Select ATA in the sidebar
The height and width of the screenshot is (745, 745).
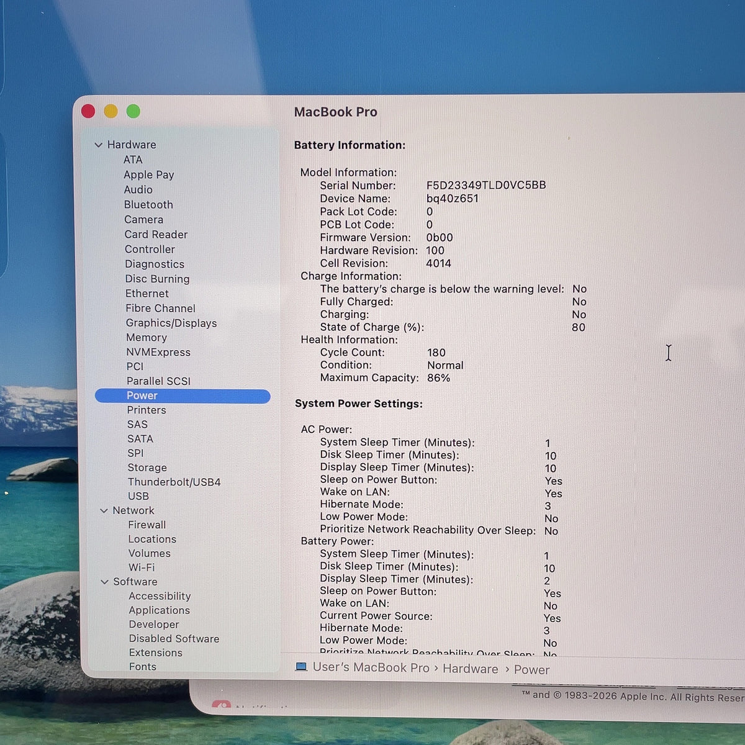(x=133, y=160)
